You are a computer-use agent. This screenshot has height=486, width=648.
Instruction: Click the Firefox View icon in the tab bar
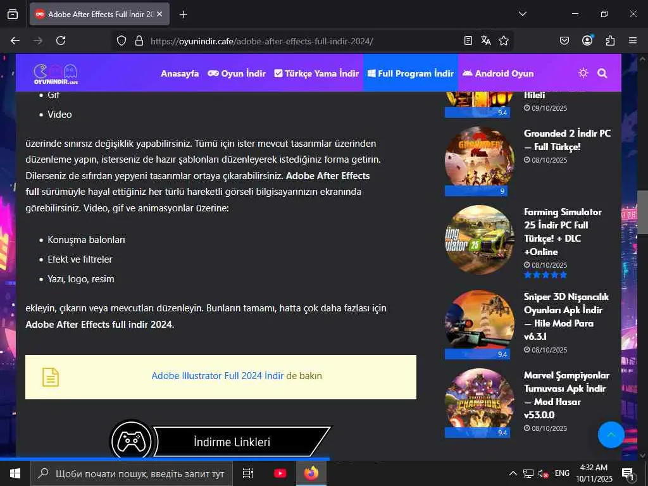click(x=13, y=14)
